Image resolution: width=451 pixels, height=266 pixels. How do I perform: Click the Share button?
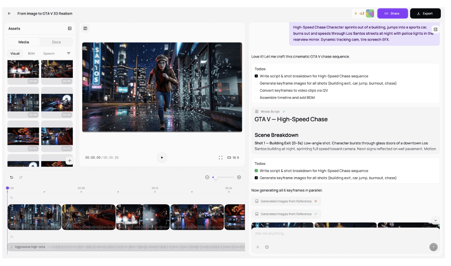[x=392, y=14]
